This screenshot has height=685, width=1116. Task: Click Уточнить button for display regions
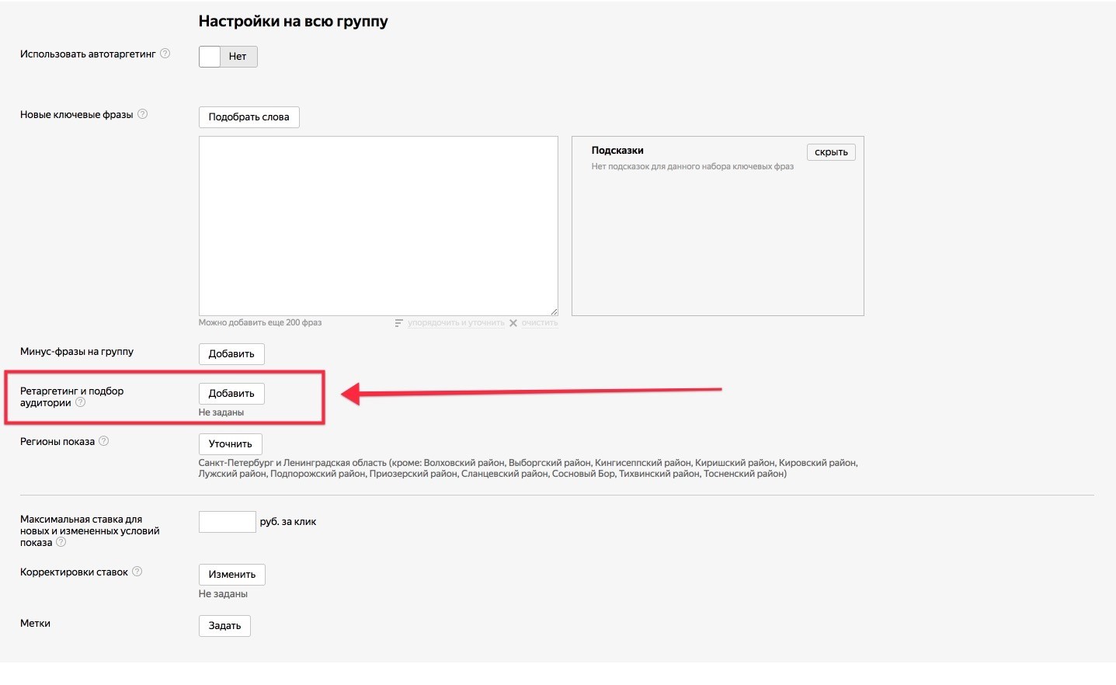pos(230,444)
